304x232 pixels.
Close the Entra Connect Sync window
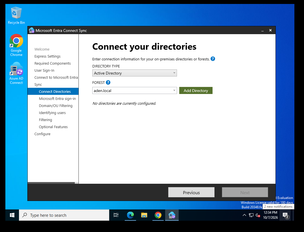(x=270, y=30)
